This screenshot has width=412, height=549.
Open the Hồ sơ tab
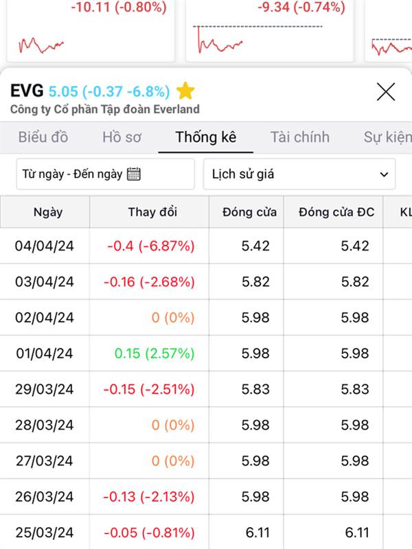(122, 137)
